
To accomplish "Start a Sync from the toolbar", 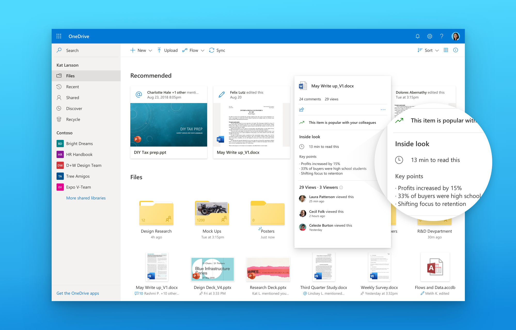I will (x=217, y=50).
